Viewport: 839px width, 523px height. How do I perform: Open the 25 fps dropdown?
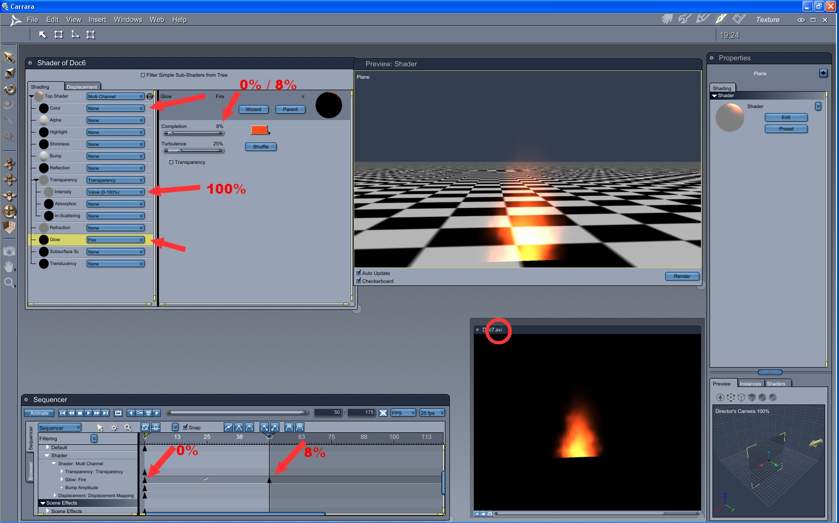432,413
